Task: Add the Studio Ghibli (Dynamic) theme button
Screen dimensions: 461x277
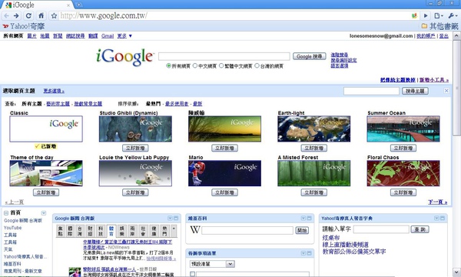Action: pos(135,148)
